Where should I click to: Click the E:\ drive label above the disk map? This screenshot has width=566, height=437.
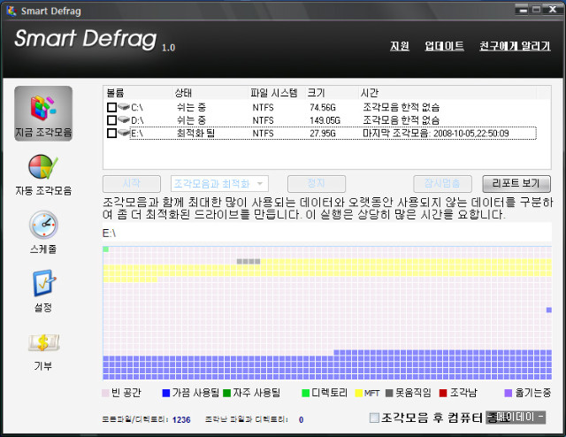109,234
